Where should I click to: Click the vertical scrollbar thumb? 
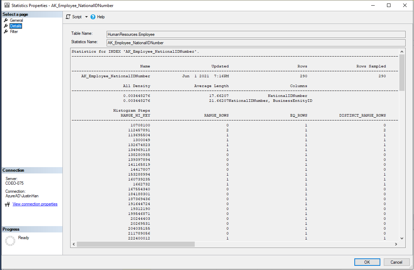point(402,73)
